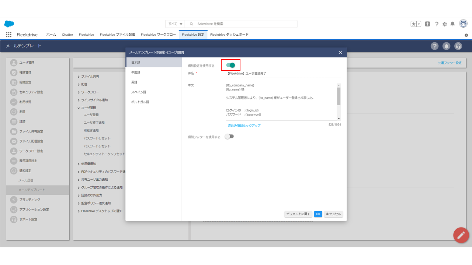Select スペイン語 language tab in dialog
Viewport: 472px width, 265px height.
tap(154, 92)
